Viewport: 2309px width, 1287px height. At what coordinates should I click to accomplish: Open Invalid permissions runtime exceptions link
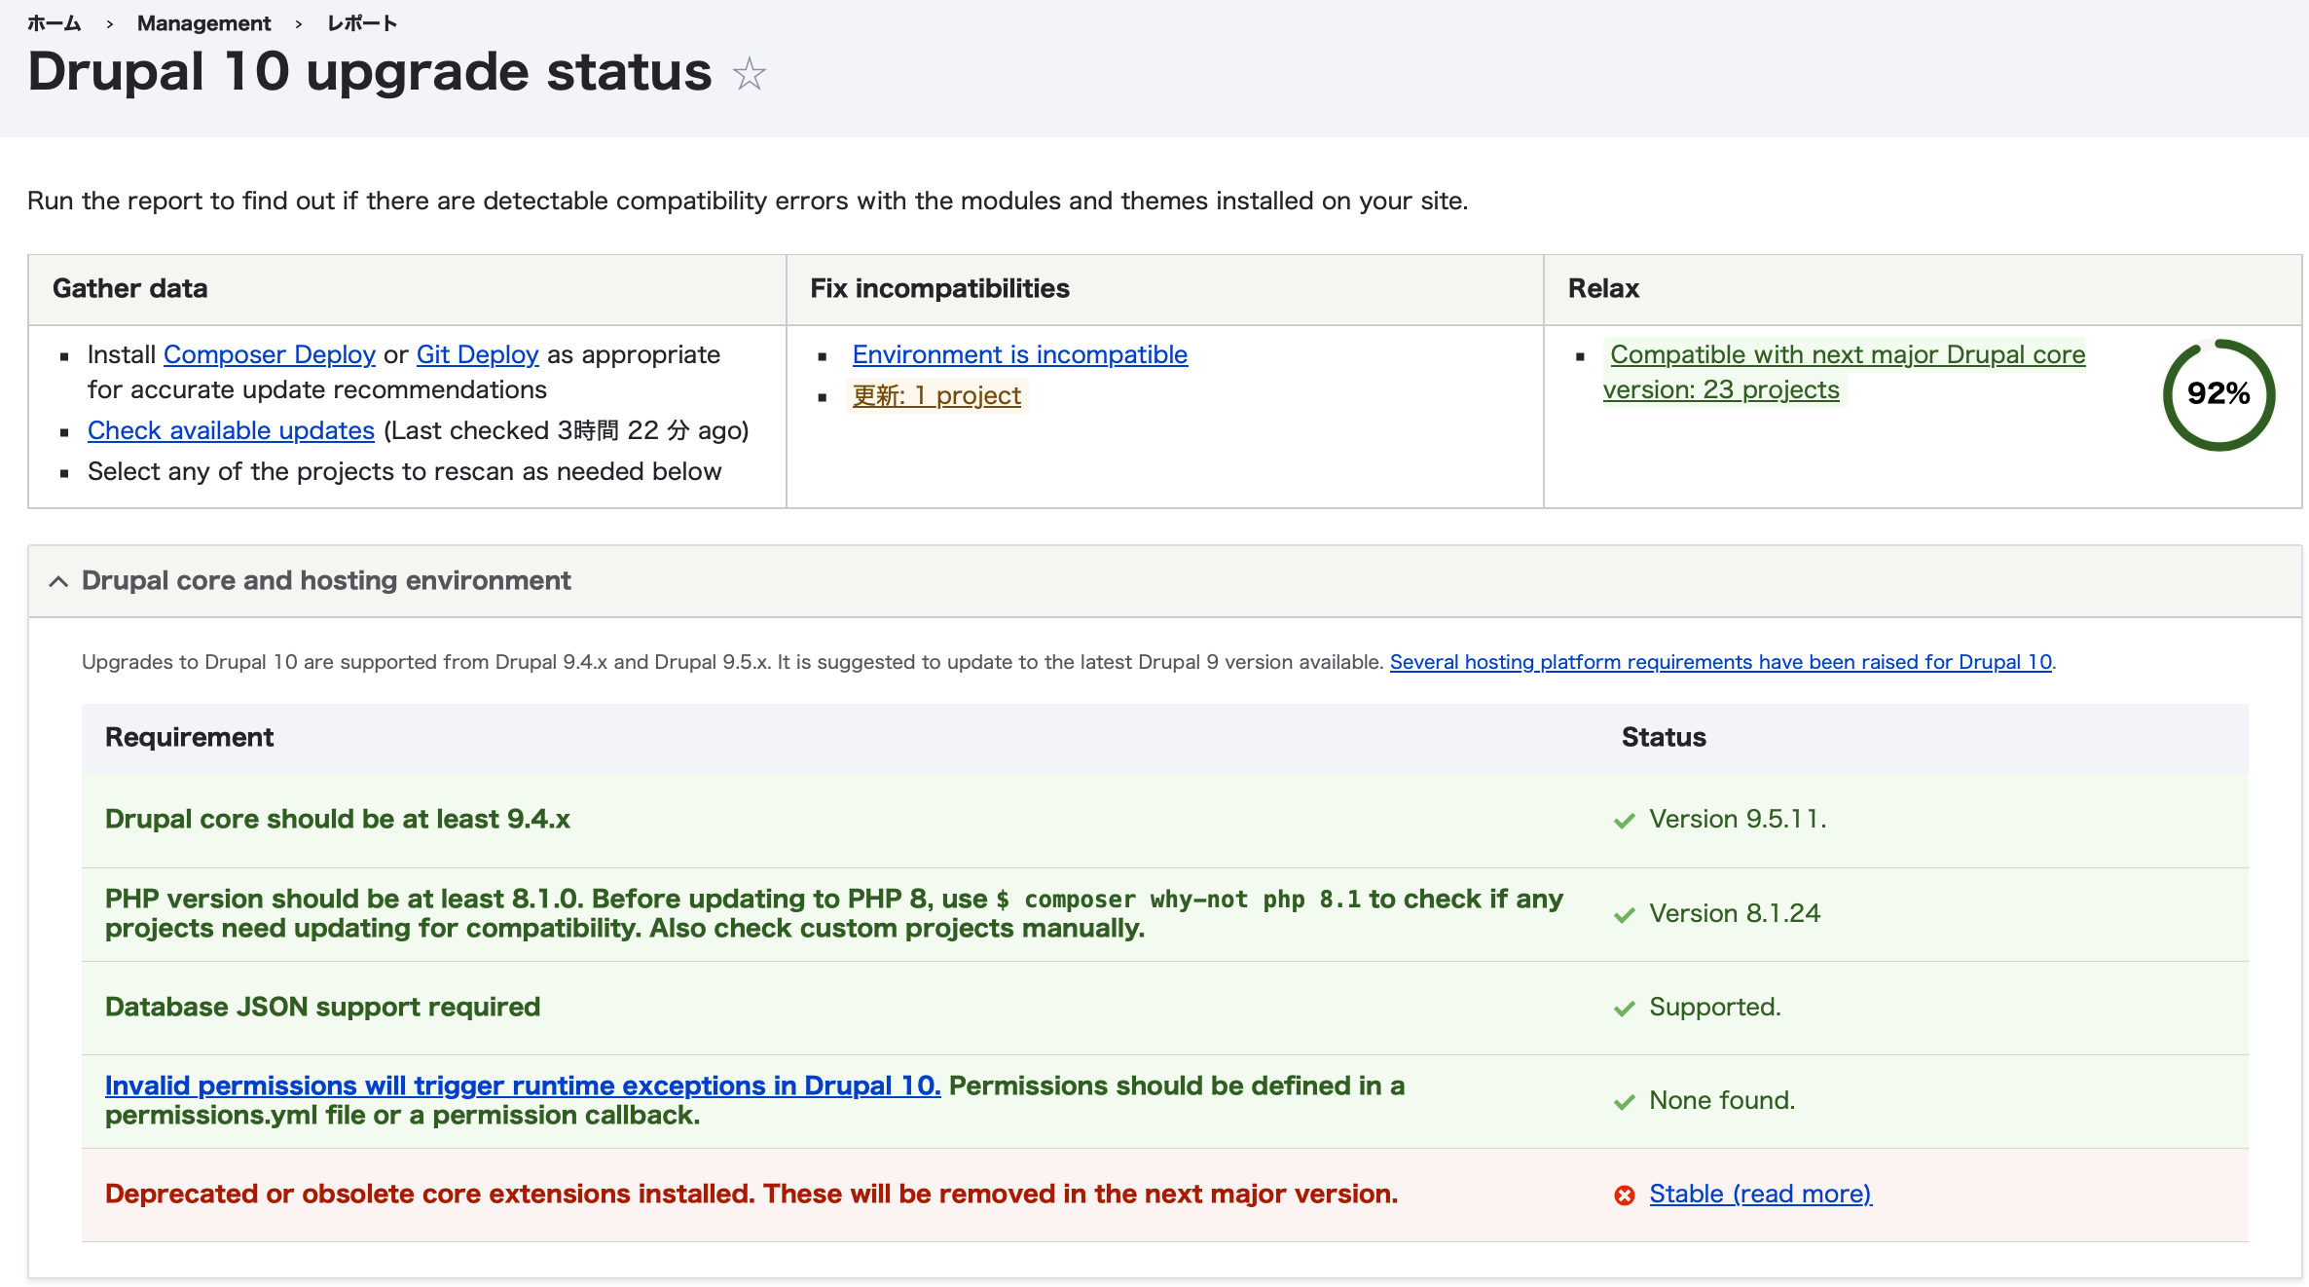coord(523,1085)
